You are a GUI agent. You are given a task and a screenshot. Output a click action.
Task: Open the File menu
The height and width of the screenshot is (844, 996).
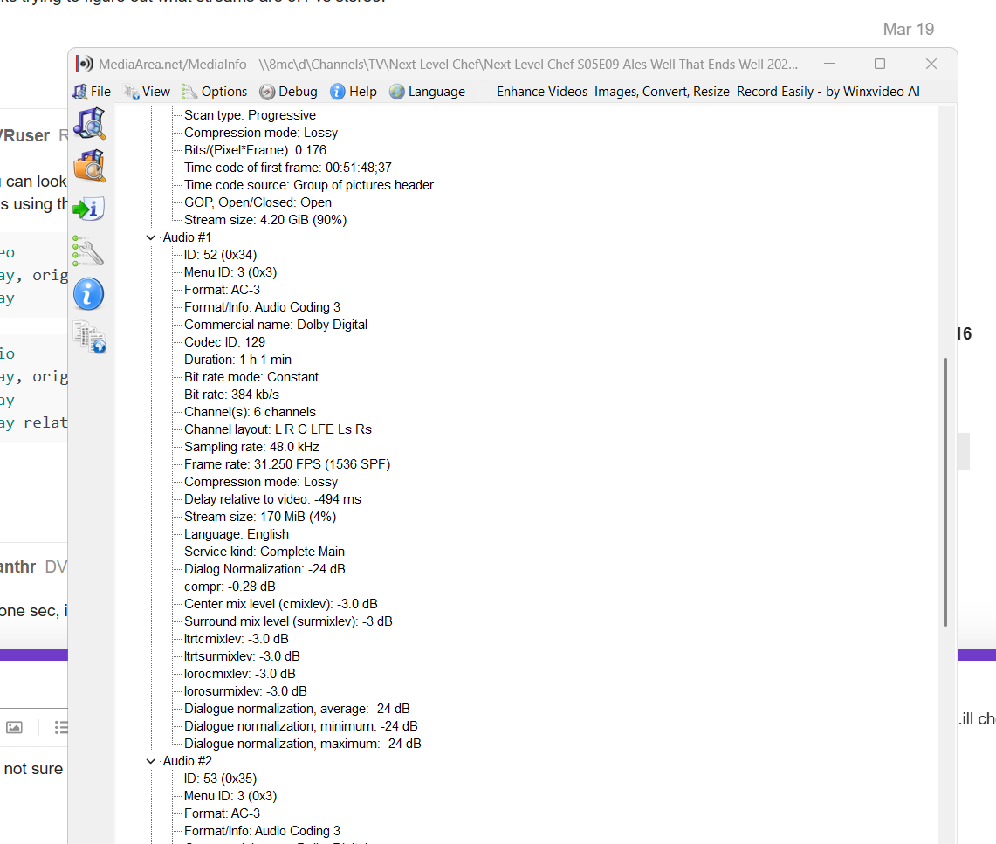point(92,92)
